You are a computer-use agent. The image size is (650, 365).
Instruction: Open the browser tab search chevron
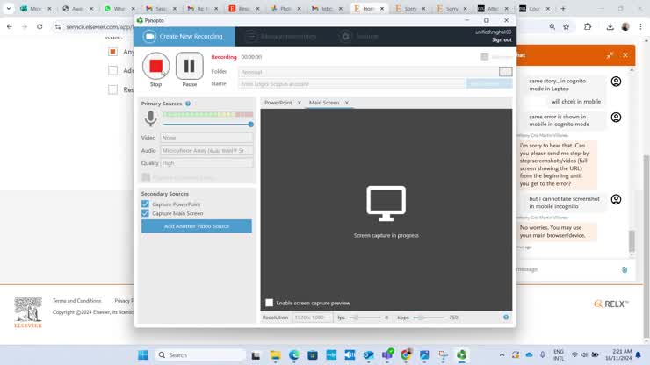coord(8,8)
